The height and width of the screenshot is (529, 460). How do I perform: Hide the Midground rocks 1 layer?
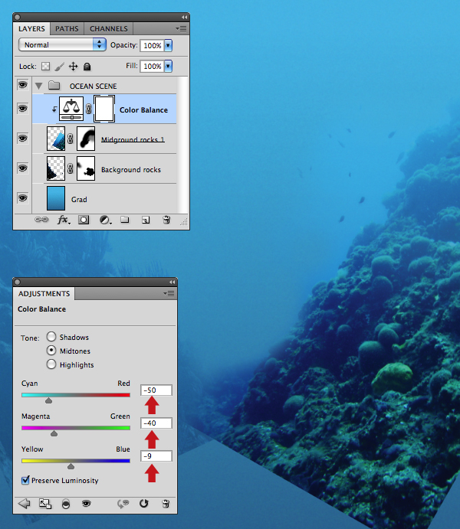click(x=23, y=139)
